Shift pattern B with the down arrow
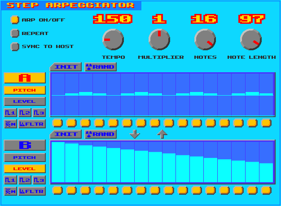The width and height of the screenshot is (281, 206). click(135, 134)
